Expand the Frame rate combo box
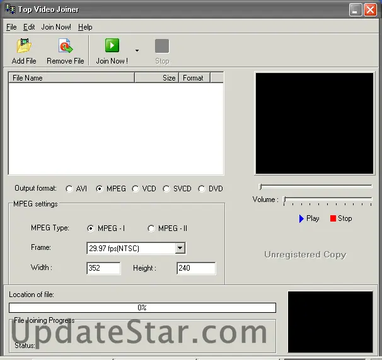The height and width of the screenshot is (360, 382). tap(180, 248)
